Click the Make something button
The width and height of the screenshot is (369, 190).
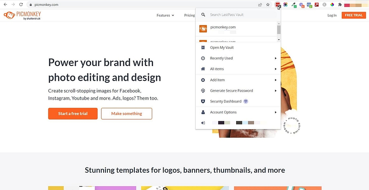[127, 114]
